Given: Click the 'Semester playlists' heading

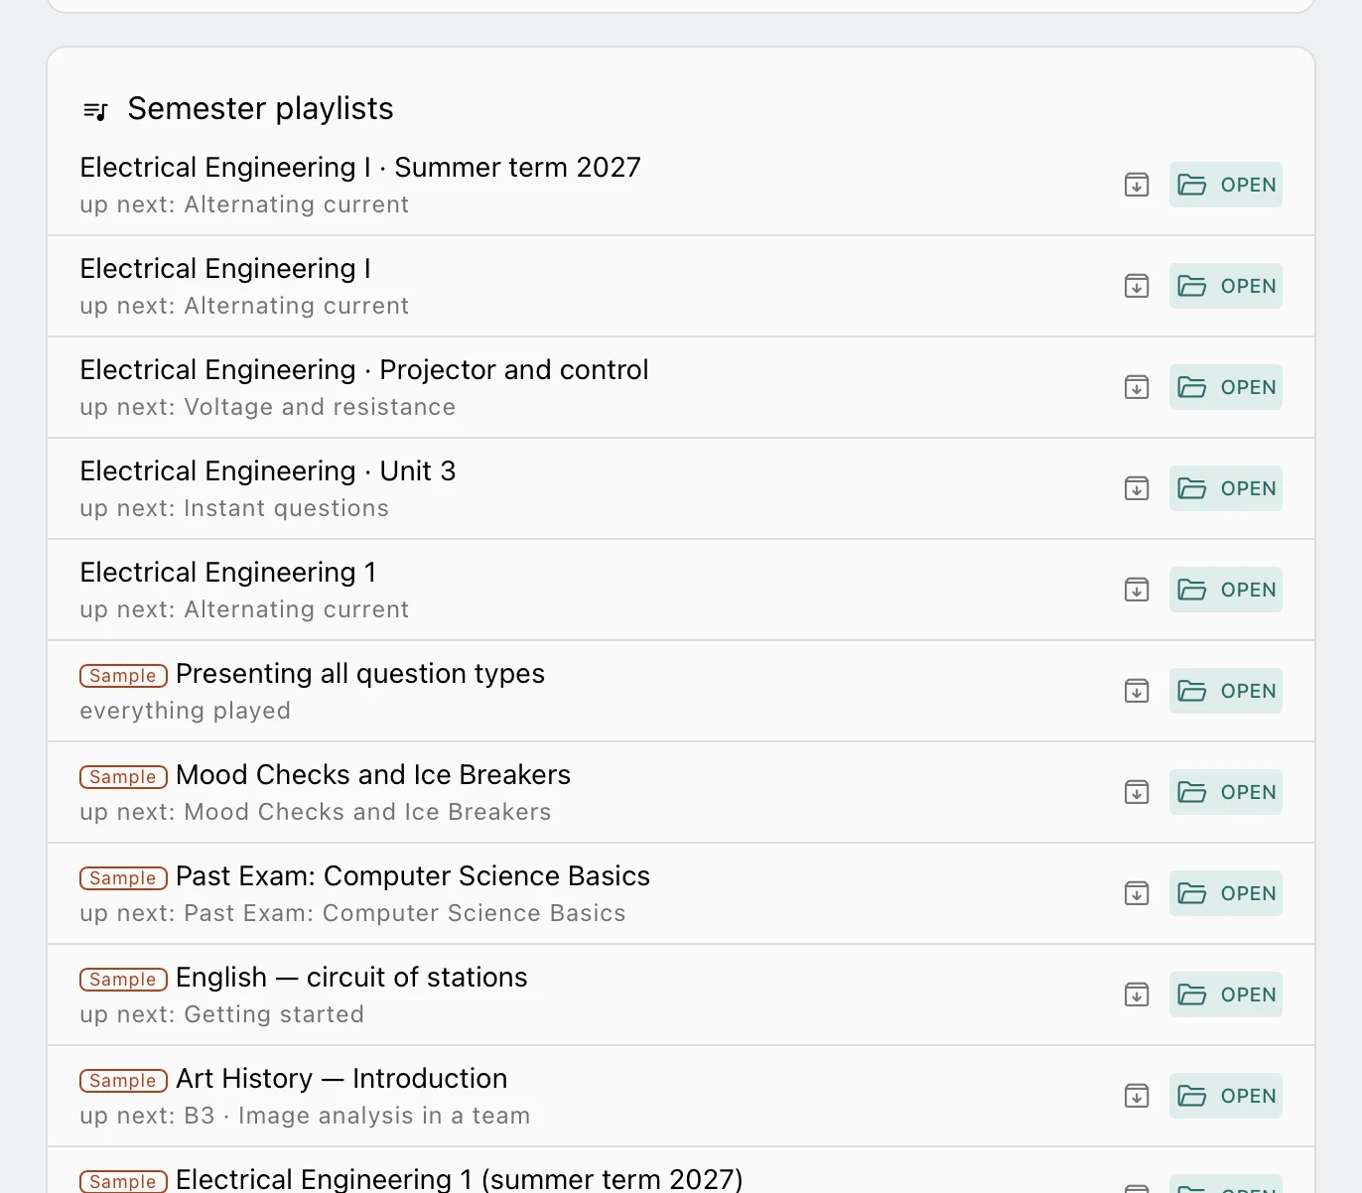Looking at the screenshot, I should coord(260,108).
